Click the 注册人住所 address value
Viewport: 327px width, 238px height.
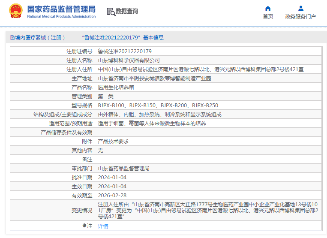click(201, 69)
